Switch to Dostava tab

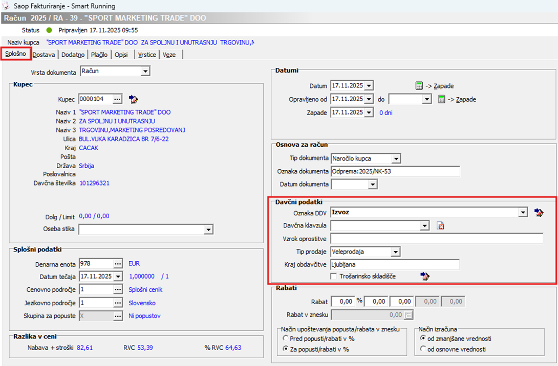[x=44, y=55]
